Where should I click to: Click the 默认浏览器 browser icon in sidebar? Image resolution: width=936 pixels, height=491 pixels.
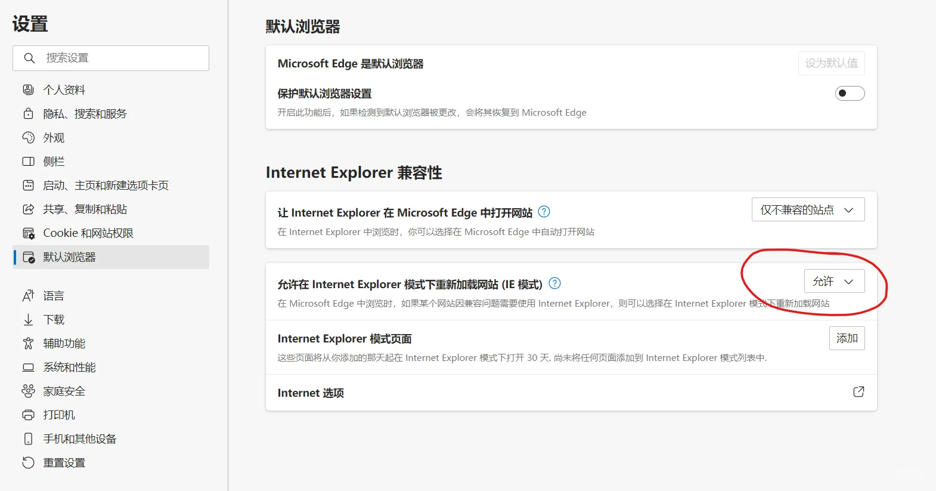pos(28,257)
